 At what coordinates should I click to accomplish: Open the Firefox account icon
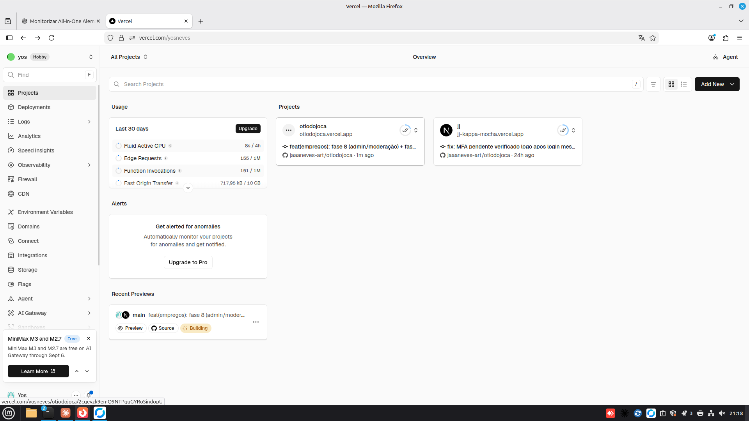point(712,38)
